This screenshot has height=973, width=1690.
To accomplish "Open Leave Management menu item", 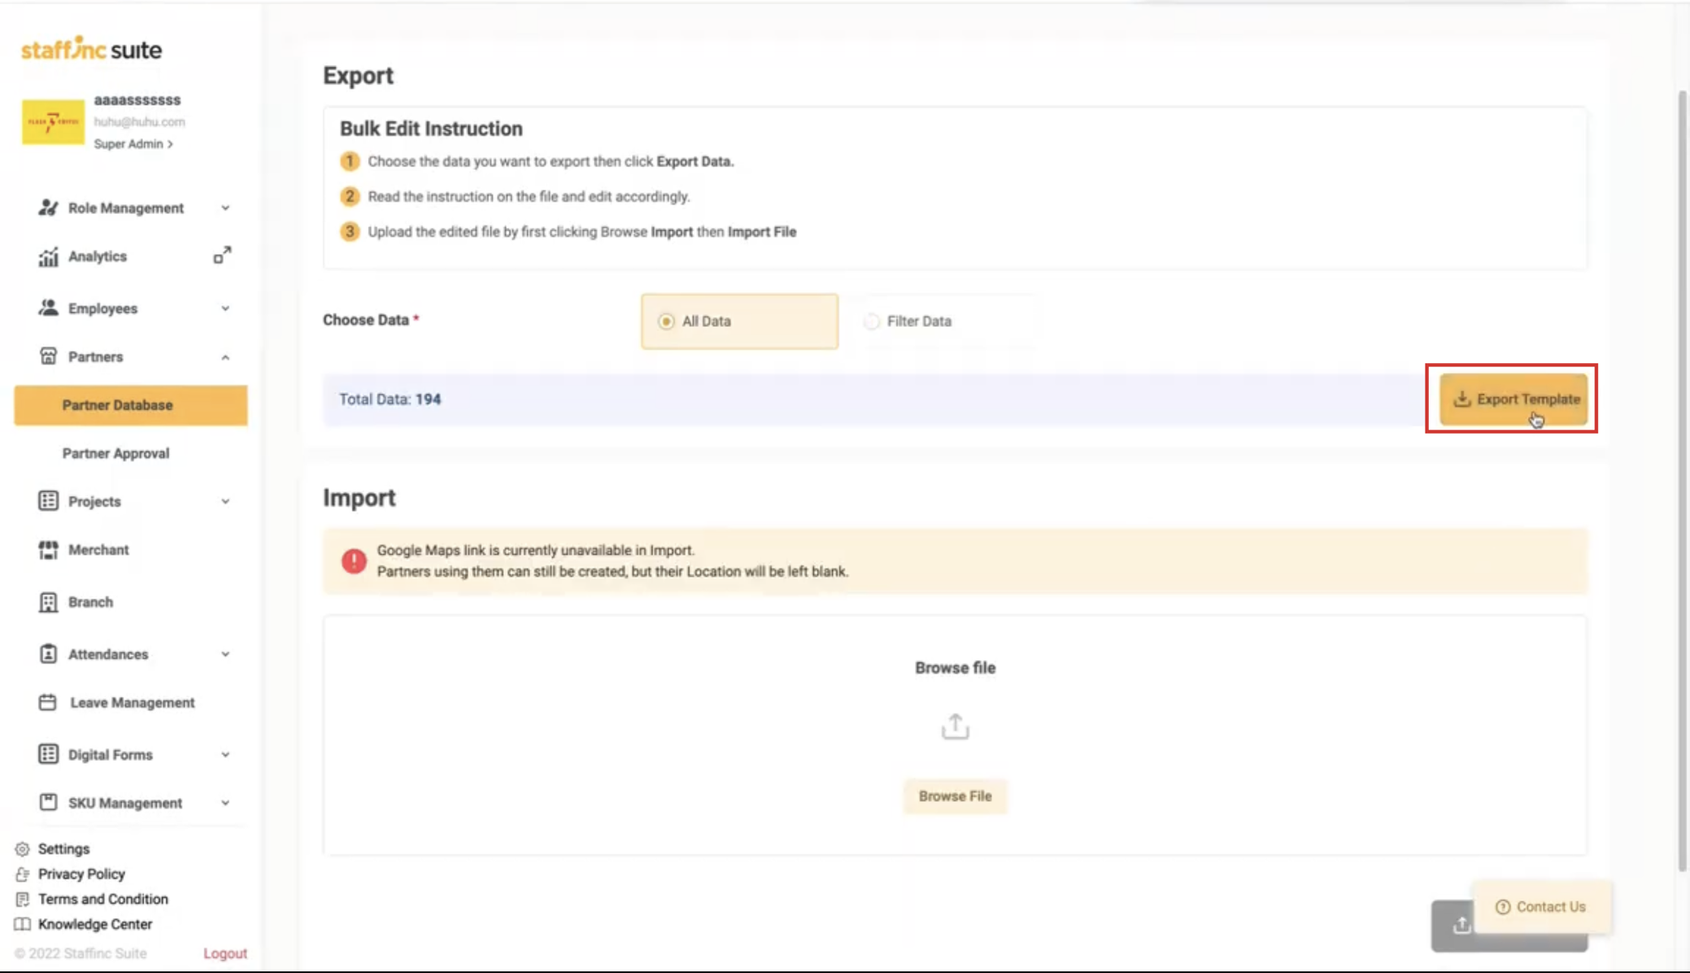I will [131, 703].
